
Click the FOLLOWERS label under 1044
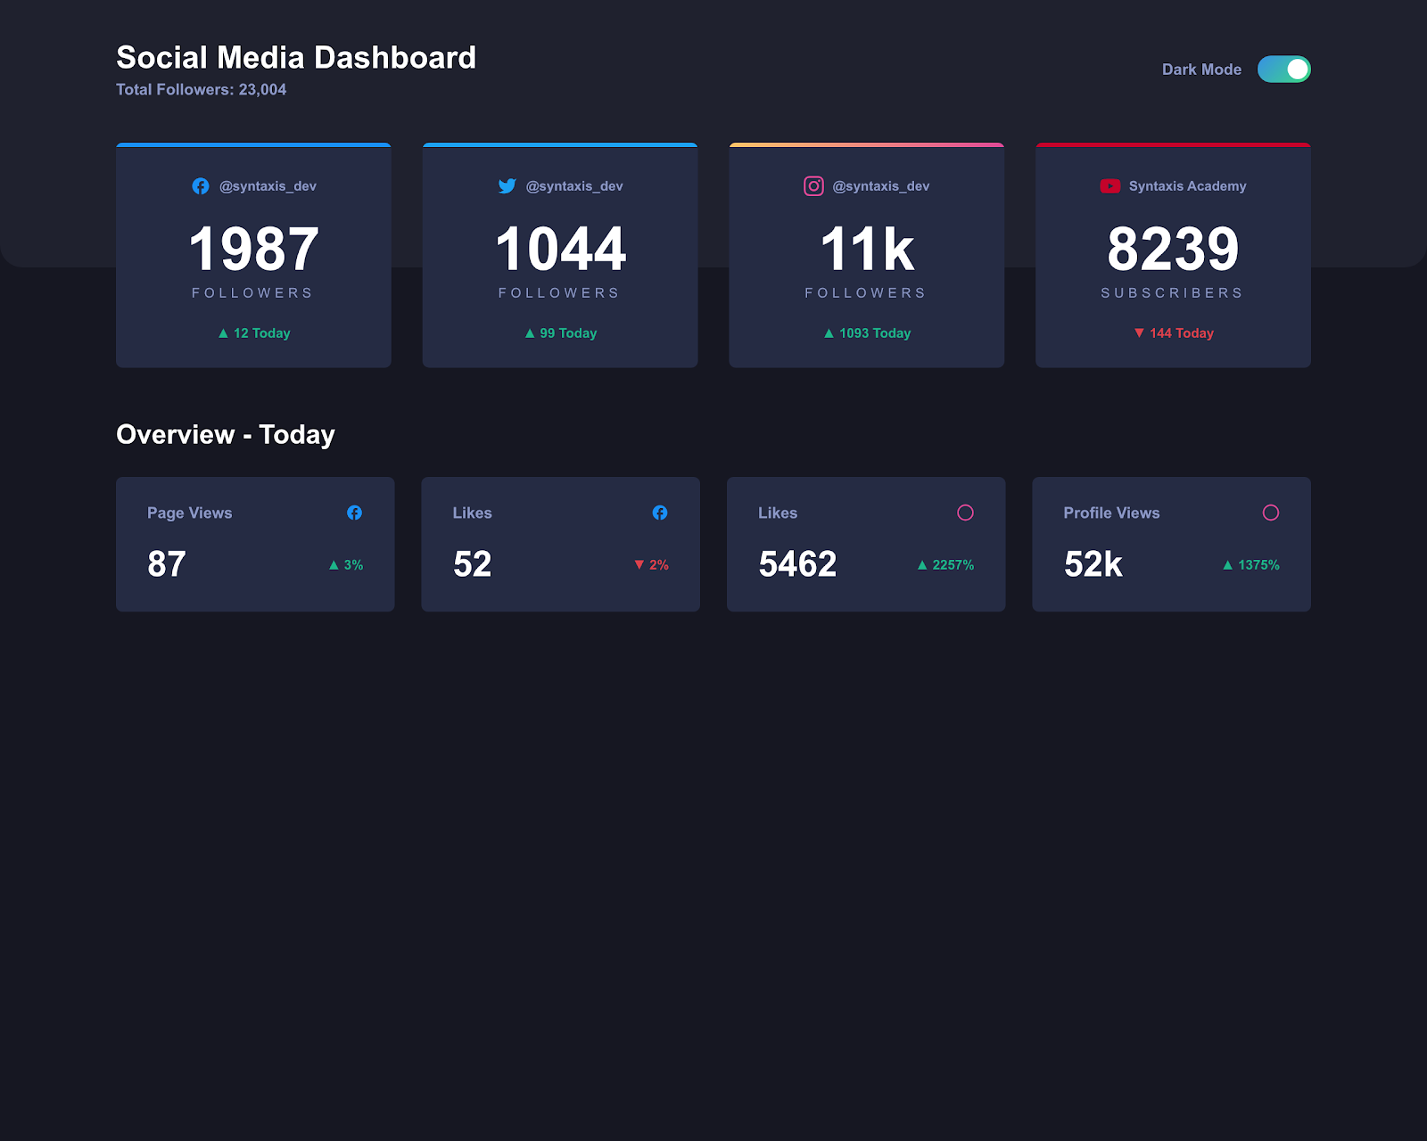coord(559,293)
